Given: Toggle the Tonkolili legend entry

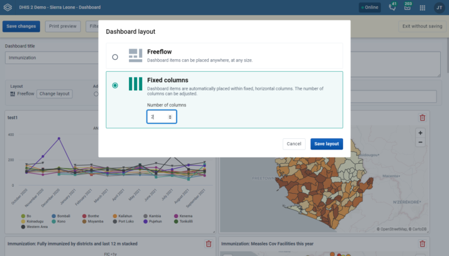Looking at the screenshot, I should coord(183,221).
